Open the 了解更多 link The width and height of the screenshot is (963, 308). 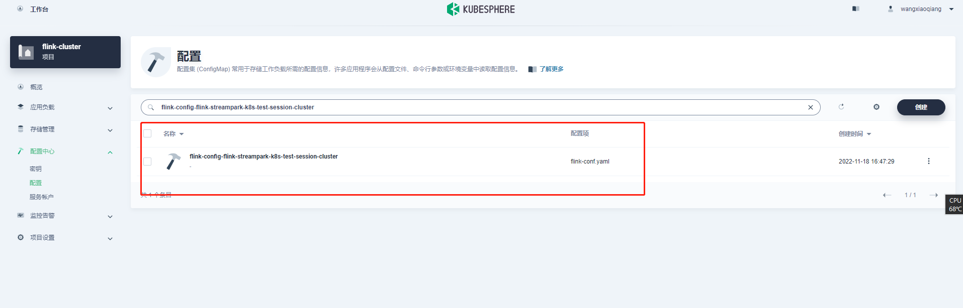[552, 69]
